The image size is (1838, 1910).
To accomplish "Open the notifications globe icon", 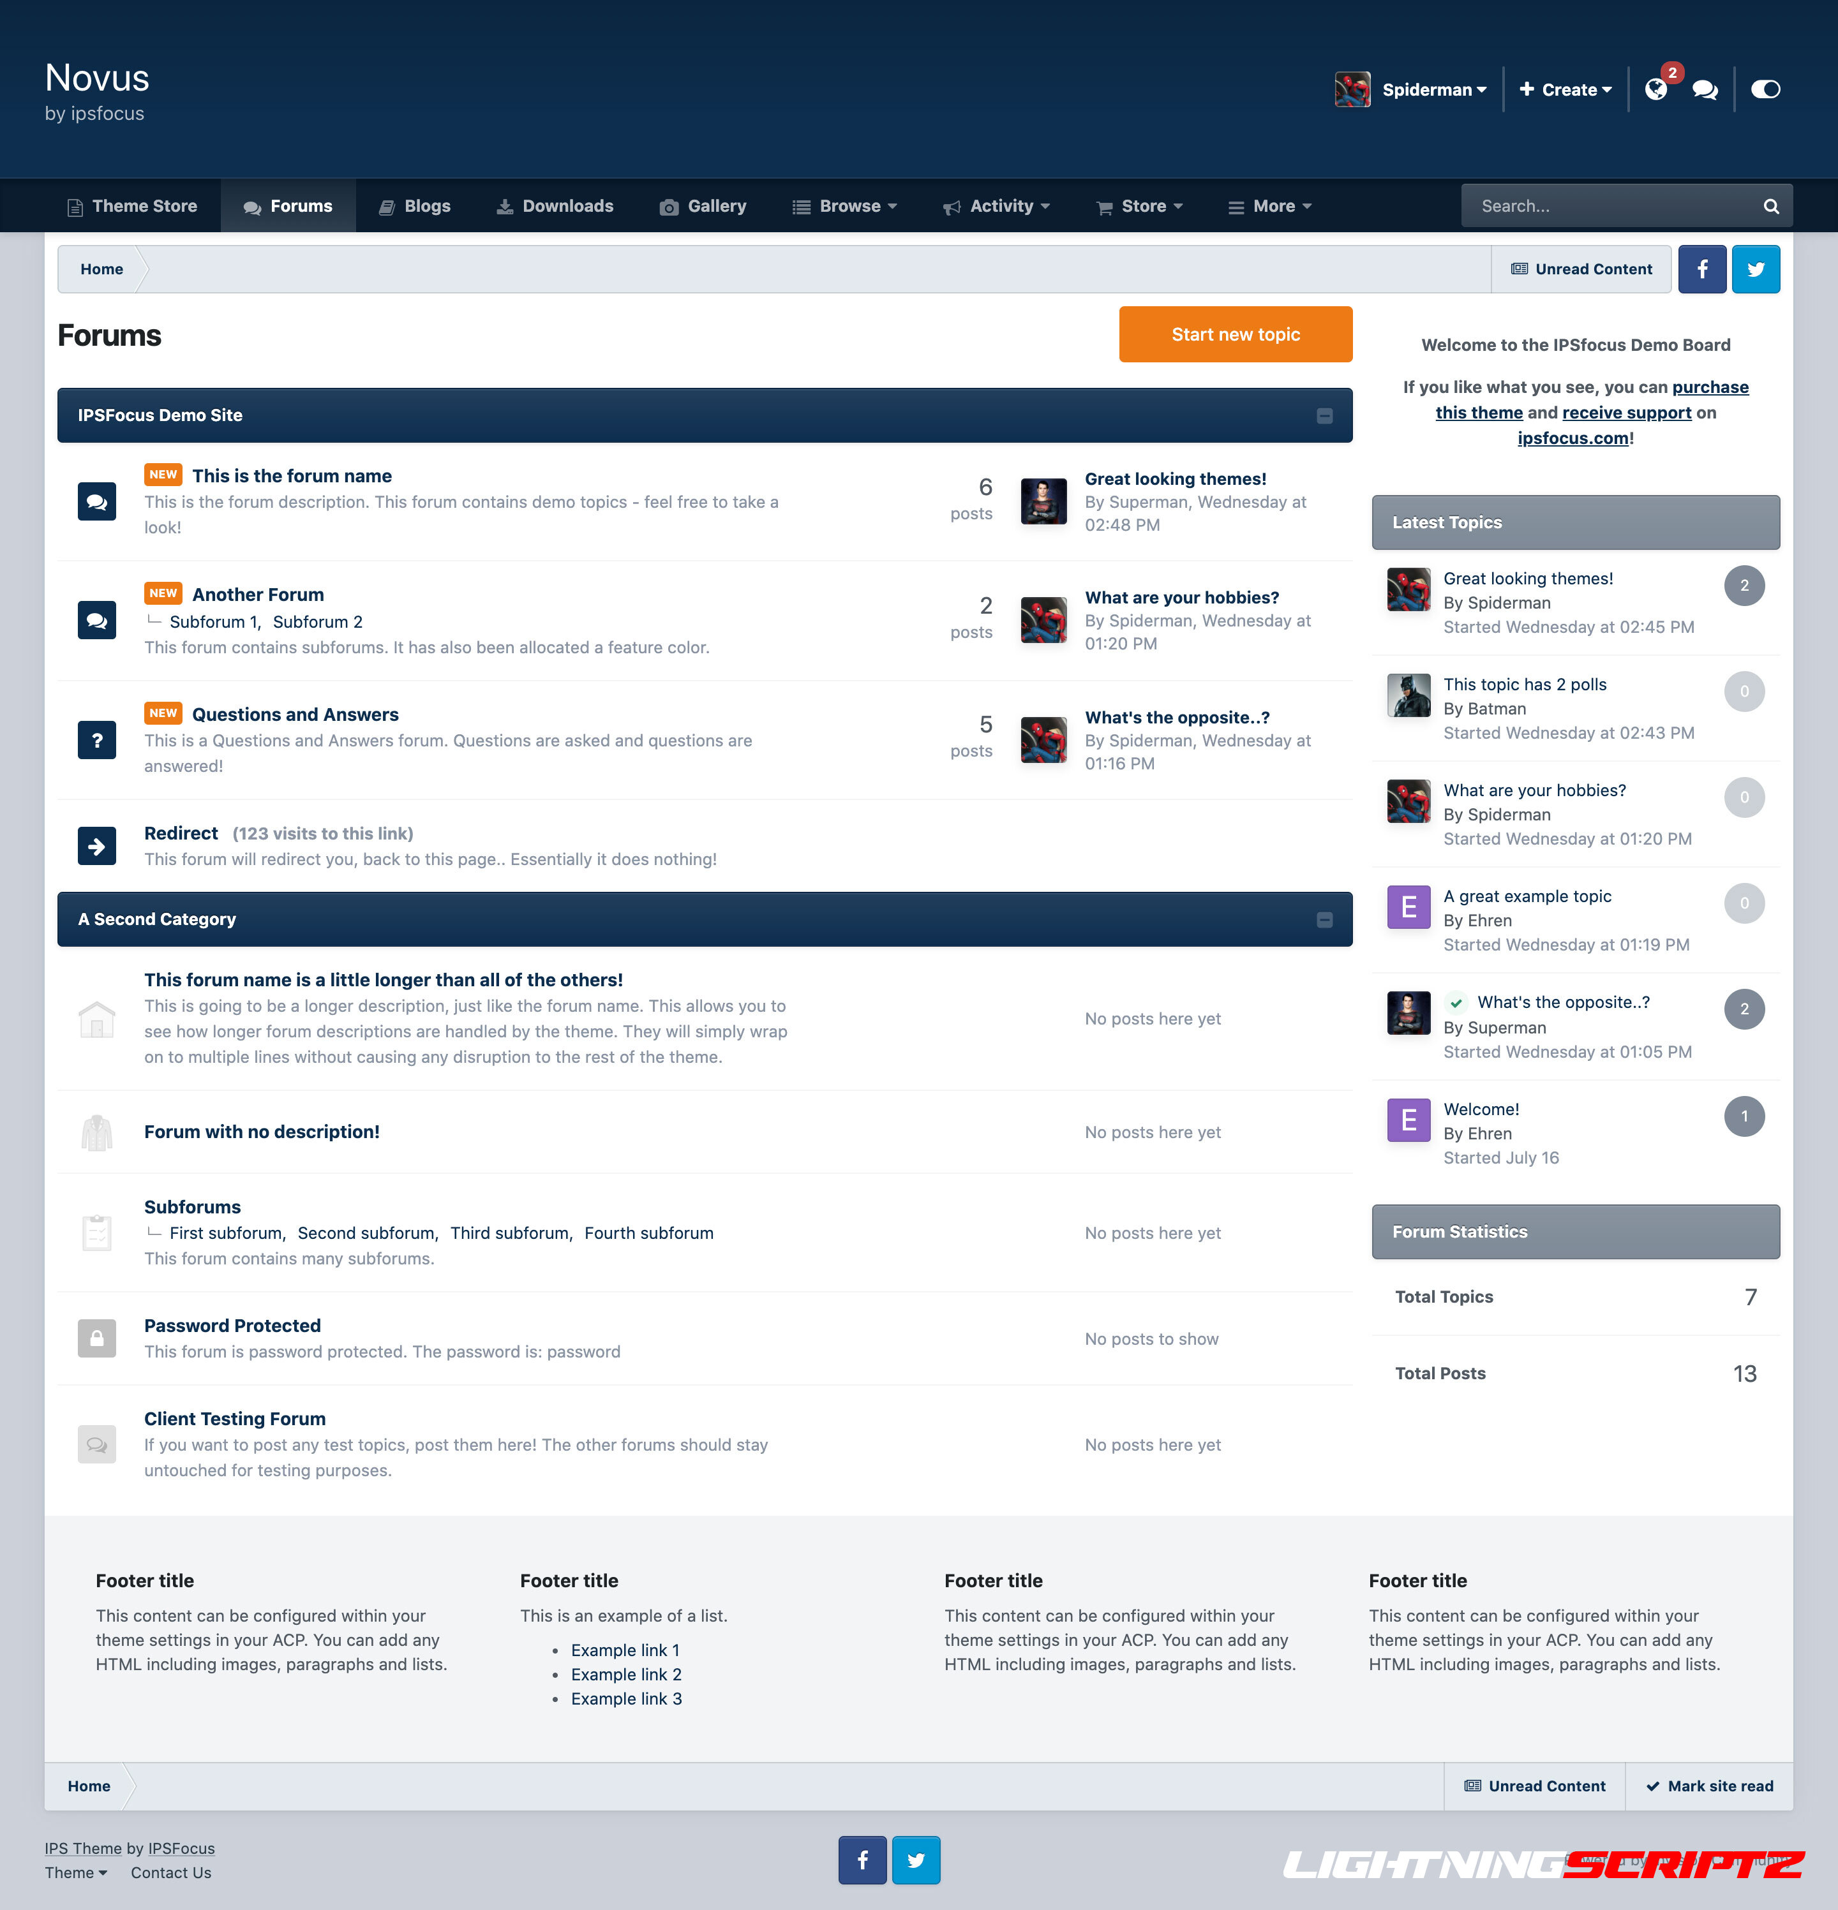I will 1655,90.
